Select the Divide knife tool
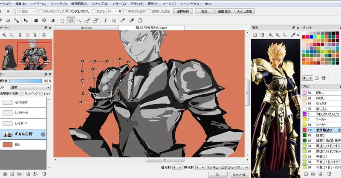The height and width of the screenshot is (178, 341). click(122, 20)
